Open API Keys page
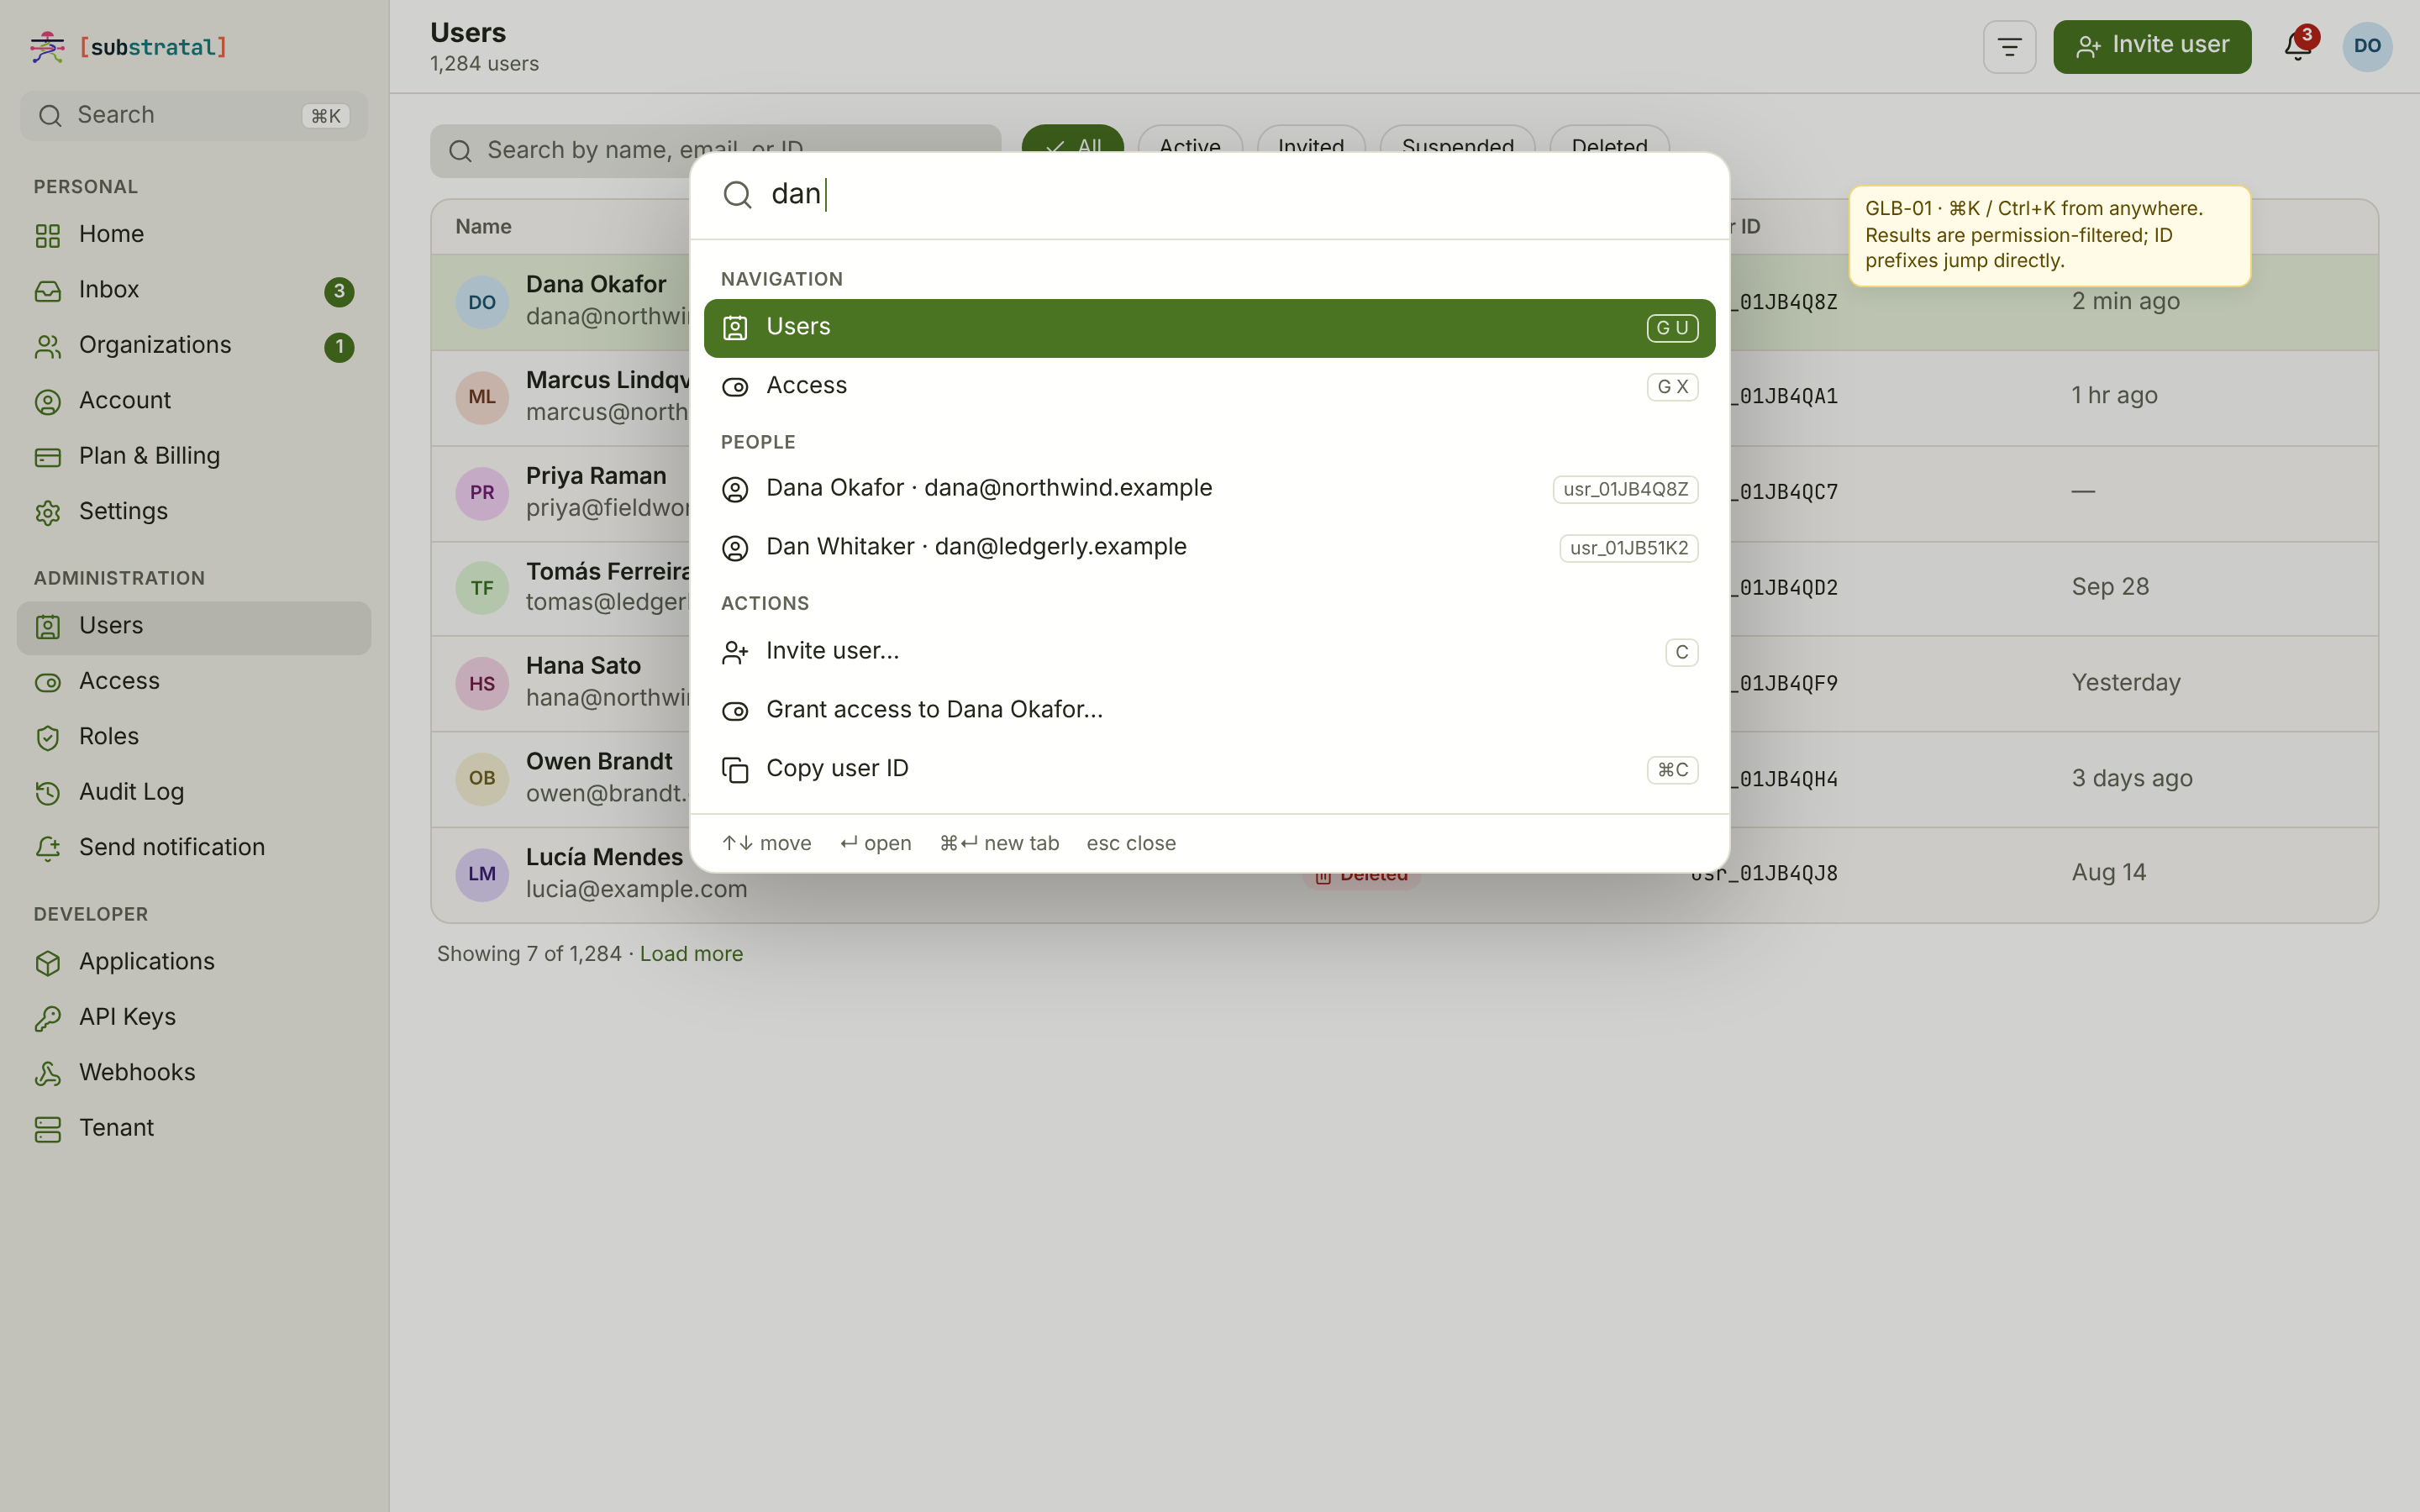The height and width of the screenshot is (1512, 2420). point(193,1017)
